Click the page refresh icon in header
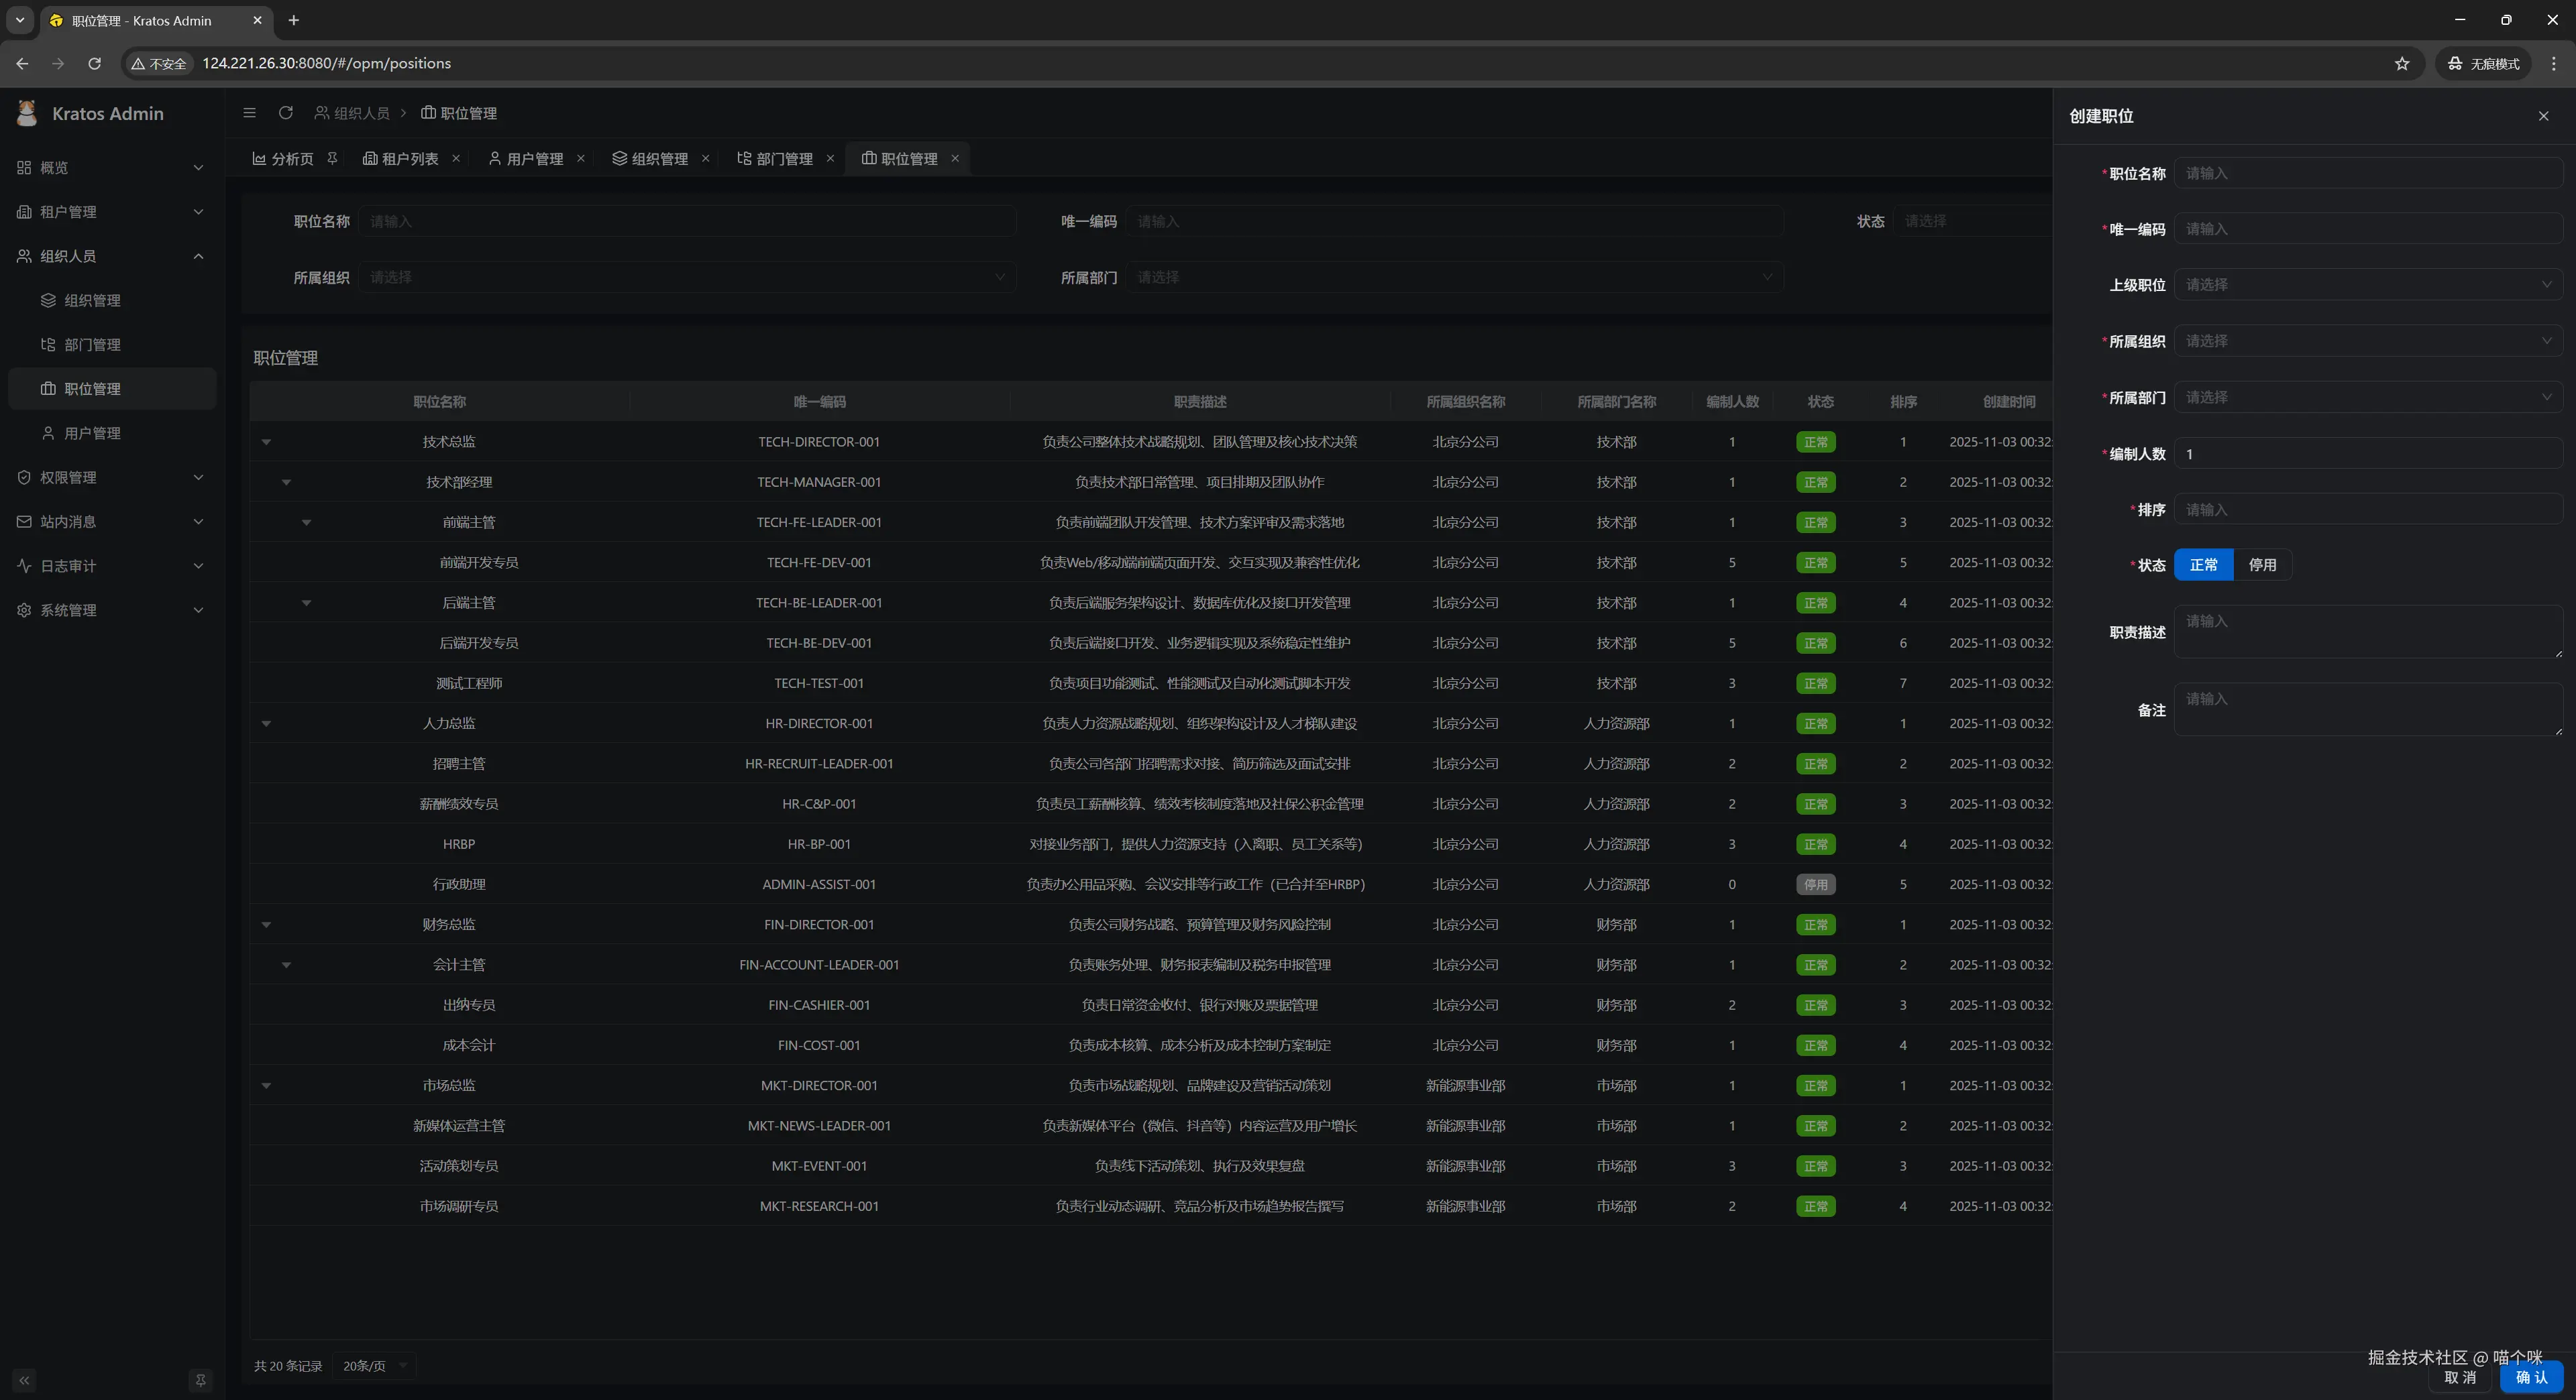This screenshot has height=1400, width=2576. 286,113
